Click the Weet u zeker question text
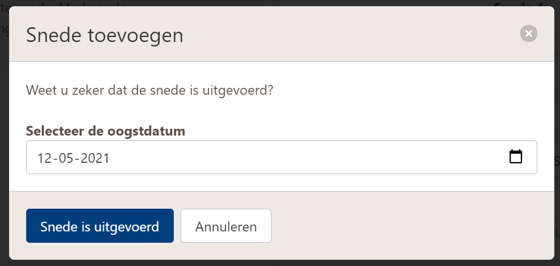560x266 pixels. click(x=150, y=90)
